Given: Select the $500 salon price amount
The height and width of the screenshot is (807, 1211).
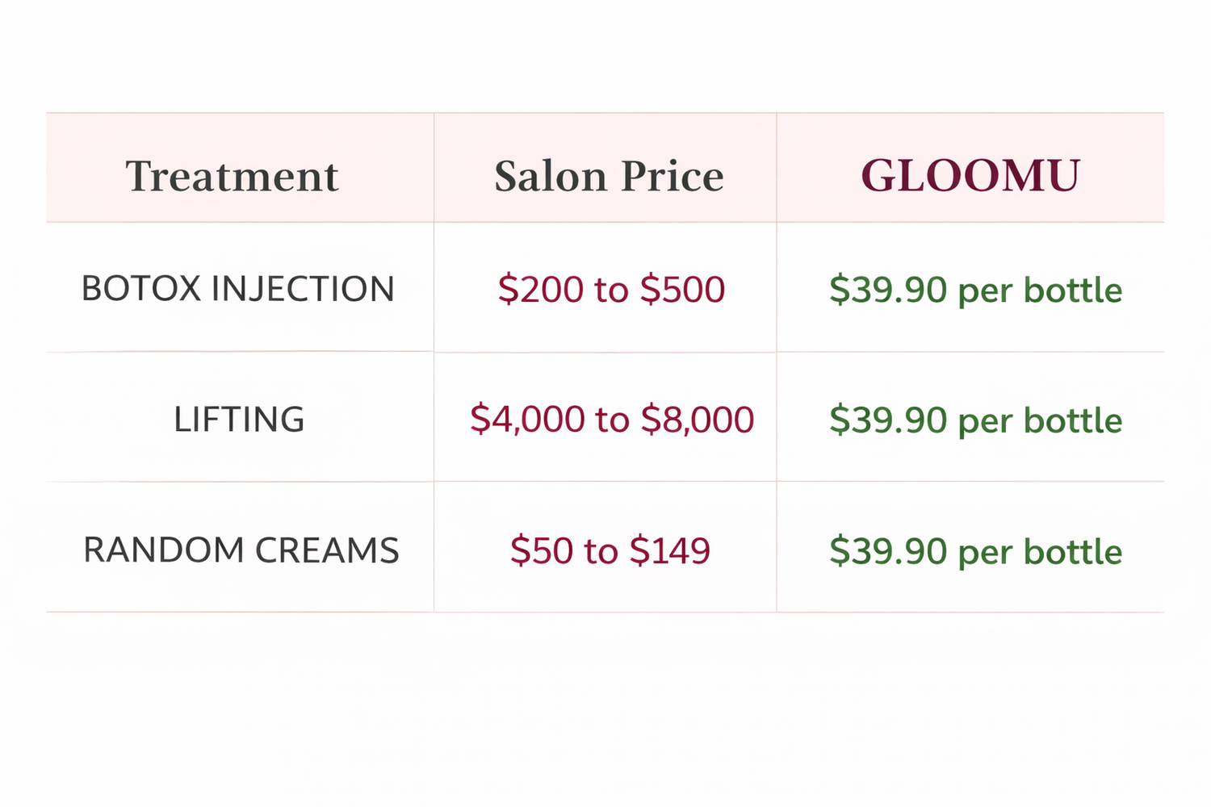Looking at the screenshot, I should point(682,290).
